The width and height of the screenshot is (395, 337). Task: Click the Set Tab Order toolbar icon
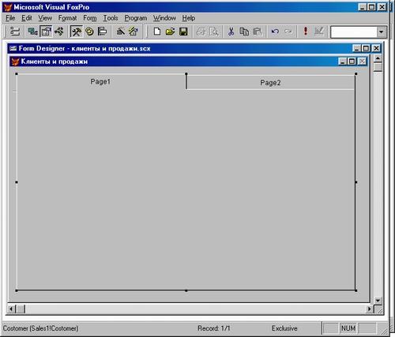click(15, 32)
